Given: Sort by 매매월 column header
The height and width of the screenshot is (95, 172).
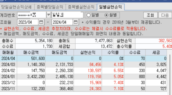Looking at the screenshot, I should (8, 53).
